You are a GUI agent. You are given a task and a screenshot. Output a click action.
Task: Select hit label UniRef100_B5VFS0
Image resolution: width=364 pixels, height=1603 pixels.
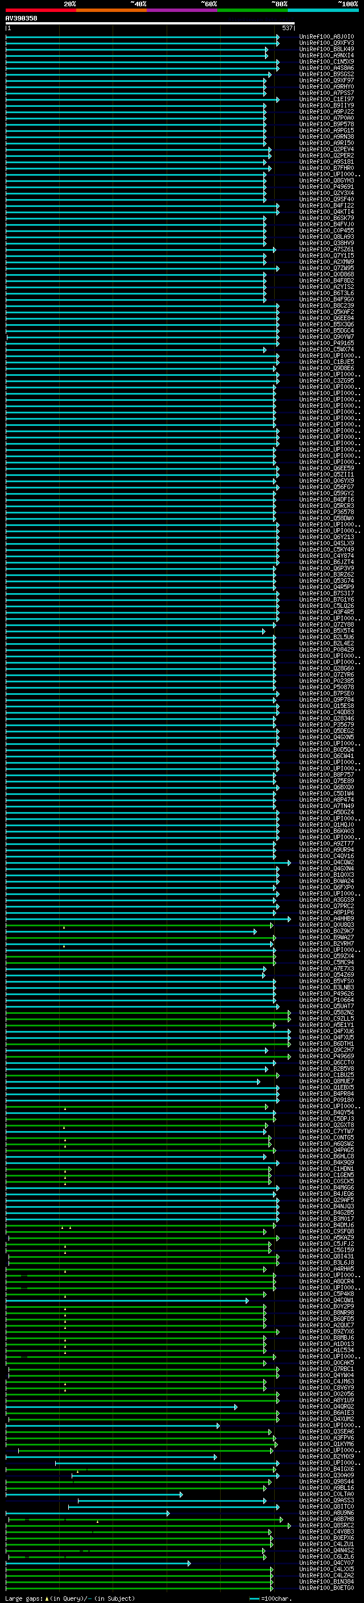click(326, 981)
